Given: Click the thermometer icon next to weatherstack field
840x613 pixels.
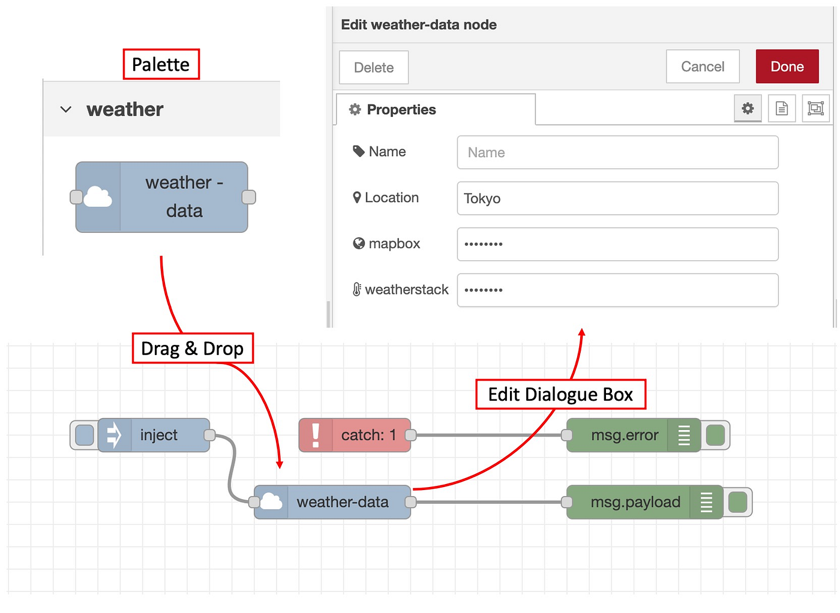Looking at the screenshot, I should [x=357, y=289].
